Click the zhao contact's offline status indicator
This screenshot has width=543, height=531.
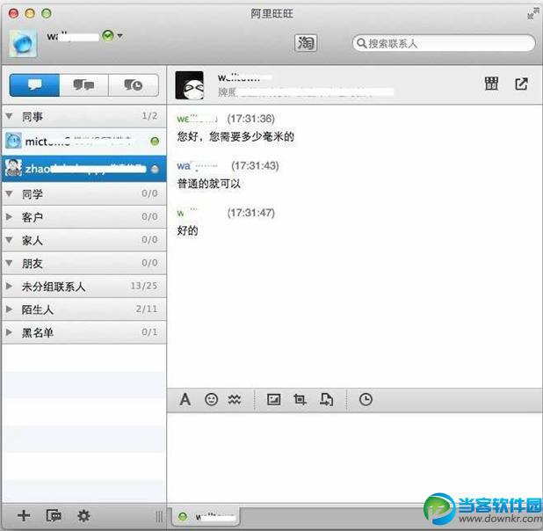(x=155, y=169)
